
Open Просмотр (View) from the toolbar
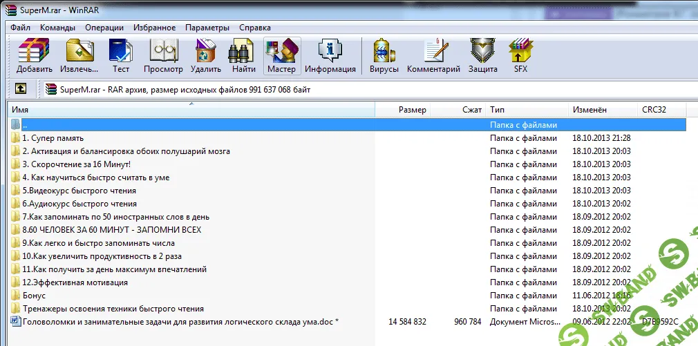(x=163, y=55)
